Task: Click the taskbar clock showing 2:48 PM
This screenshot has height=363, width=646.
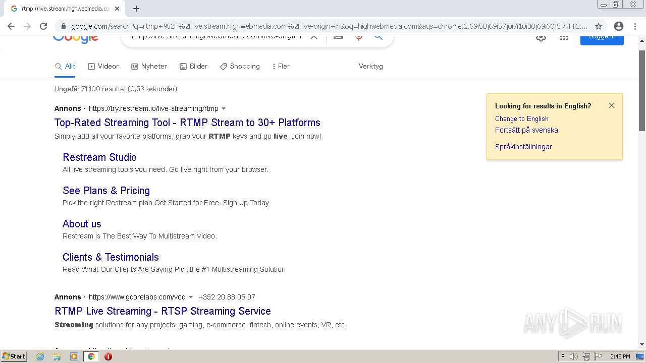Action: [x=620, y=356]
